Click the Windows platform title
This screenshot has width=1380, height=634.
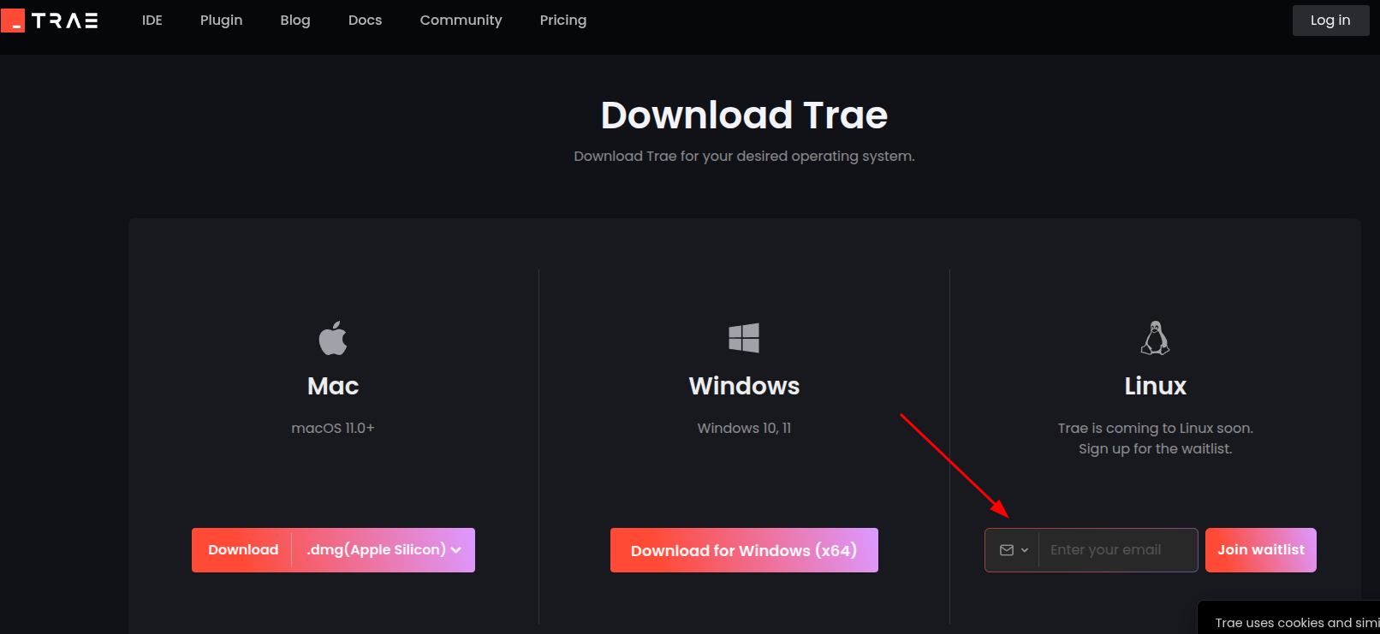point(744,386)
